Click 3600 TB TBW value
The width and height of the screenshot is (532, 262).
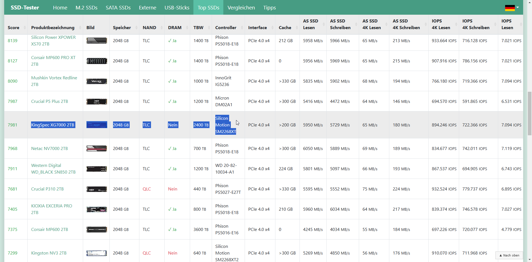pos(201,230)
